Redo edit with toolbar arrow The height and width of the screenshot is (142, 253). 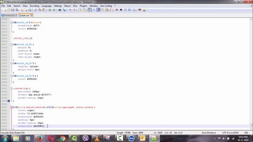(54, 10)
